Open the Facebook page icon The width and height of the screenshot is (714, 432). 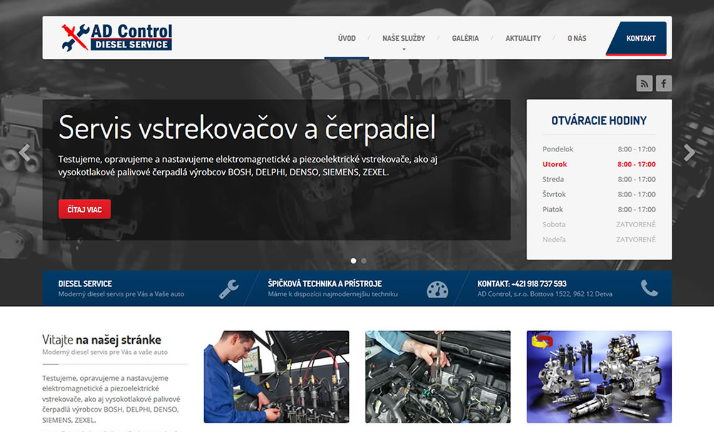pyautogui.click(x=664, y=83)
